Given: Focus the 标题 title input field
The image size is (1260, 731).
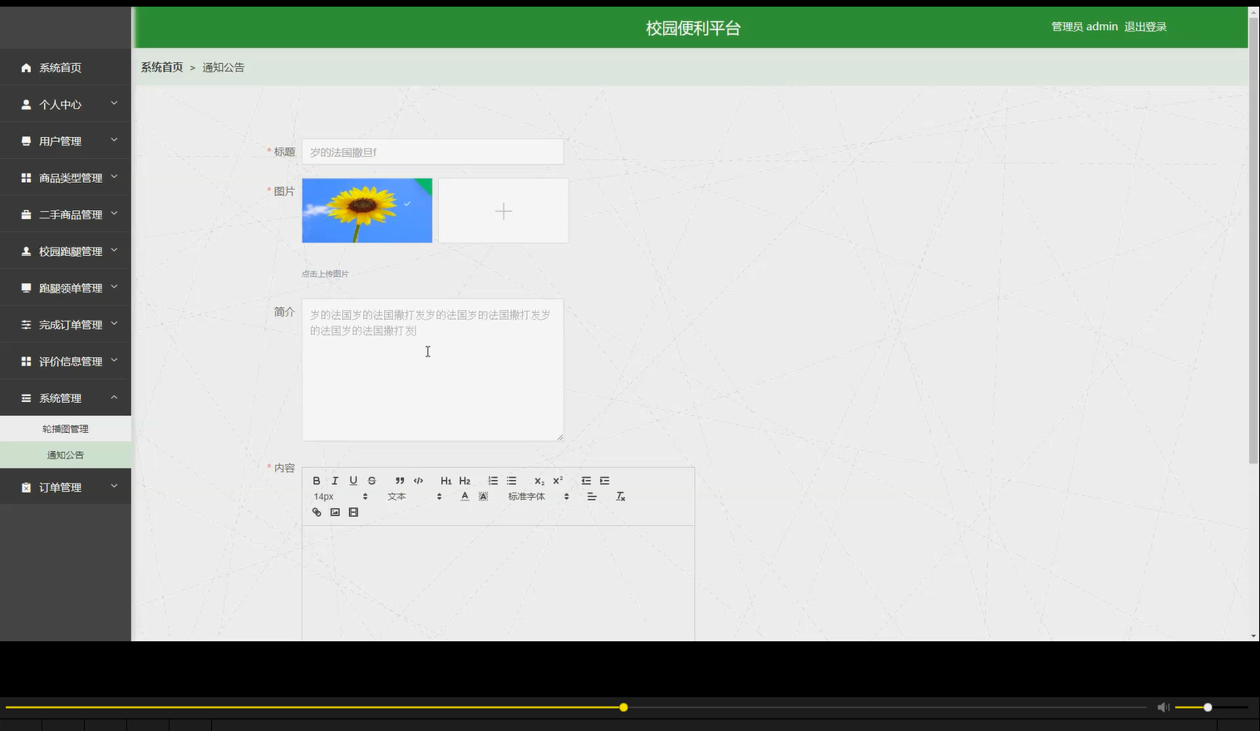Looking at the screenshot, I should click(x=432, y=152).
